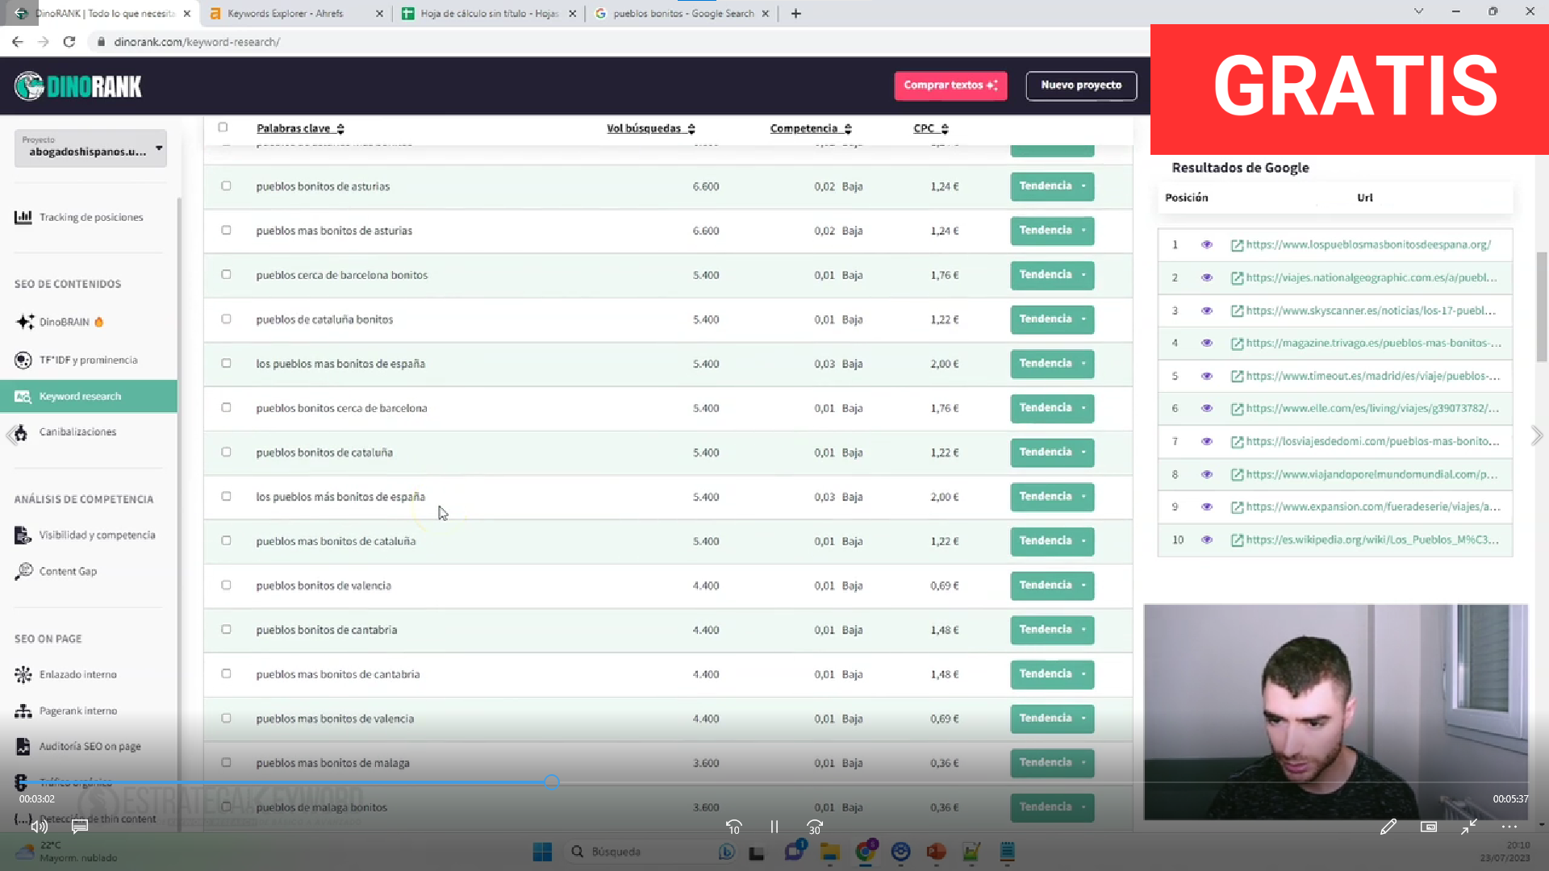
Task: Seek using the video progress bar handle
Action: (551, 781)
